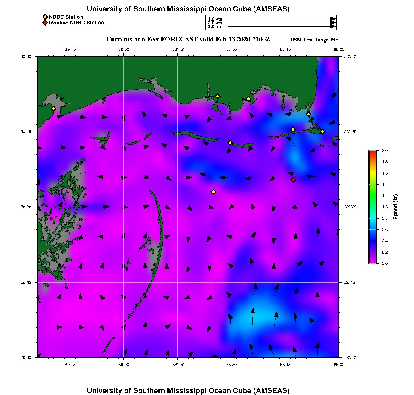This screenshot has width=414, height=395.
Task: Click the red inactive NDBC station marker on map
Action: 293,180
